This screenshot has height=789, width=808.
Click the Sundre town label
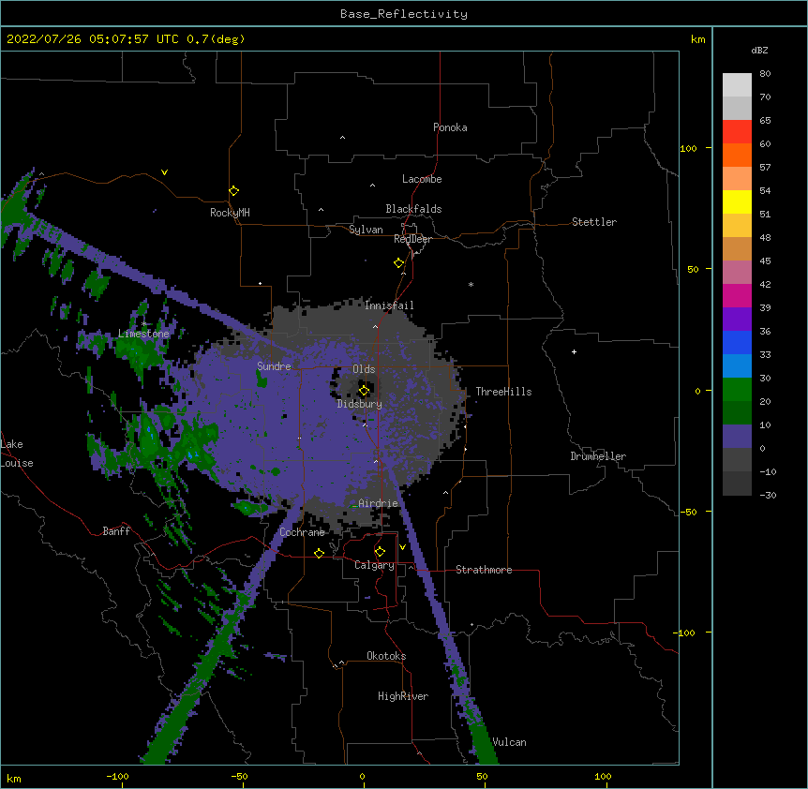(274, 366)
